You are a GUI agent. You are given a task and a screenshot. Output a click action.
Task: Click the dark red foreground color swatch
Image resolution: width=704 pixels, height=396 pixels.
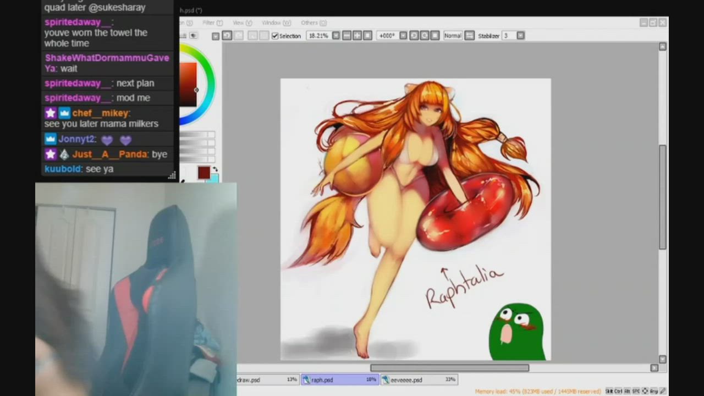(204, 173)
